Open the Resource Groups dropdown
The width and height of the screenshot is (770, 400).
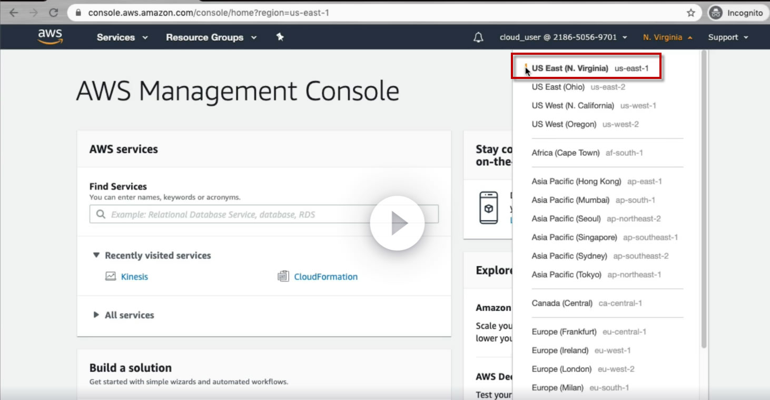tap(211, 37)
